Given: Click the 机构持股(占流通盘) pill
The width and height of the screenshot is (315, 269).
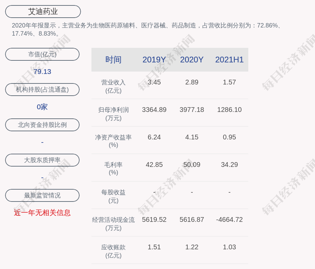Looking at the screenshot, I should [x=42, y=90].
